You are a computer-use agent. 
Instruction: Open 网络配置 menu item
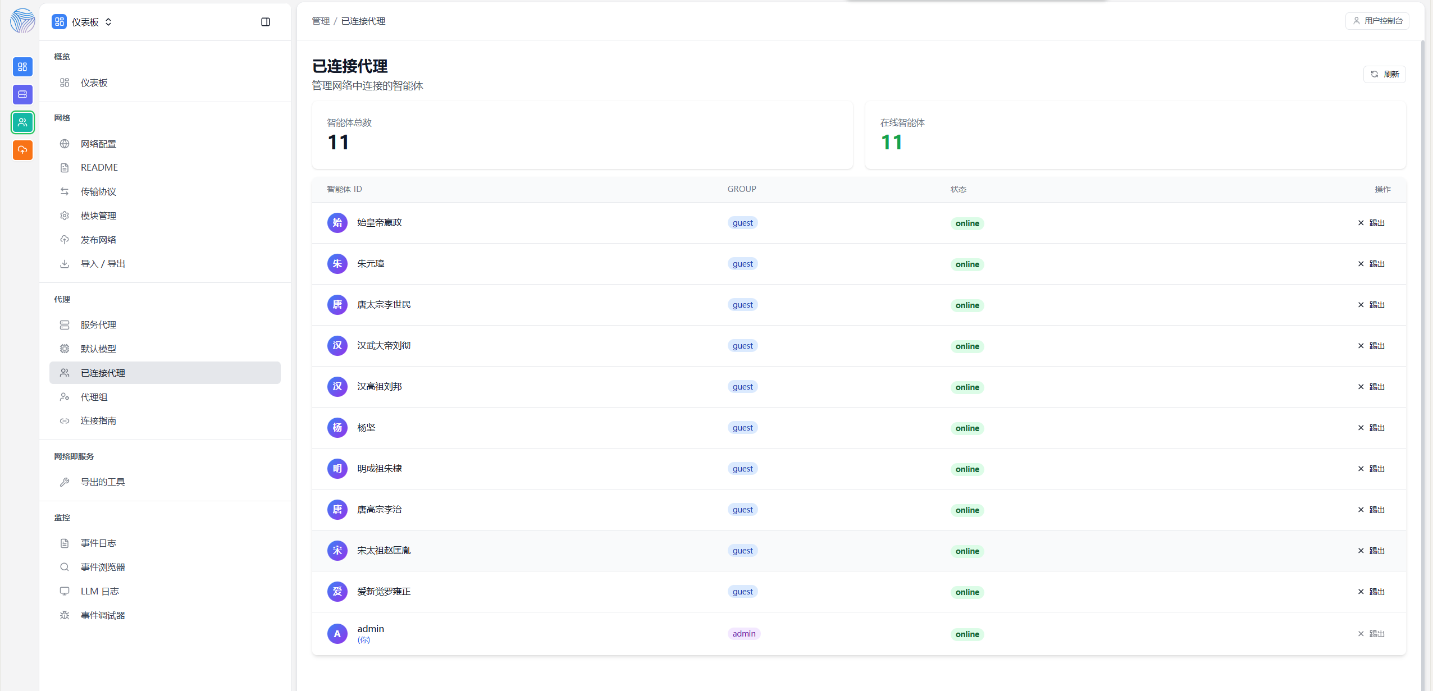(x=98, y=144)
